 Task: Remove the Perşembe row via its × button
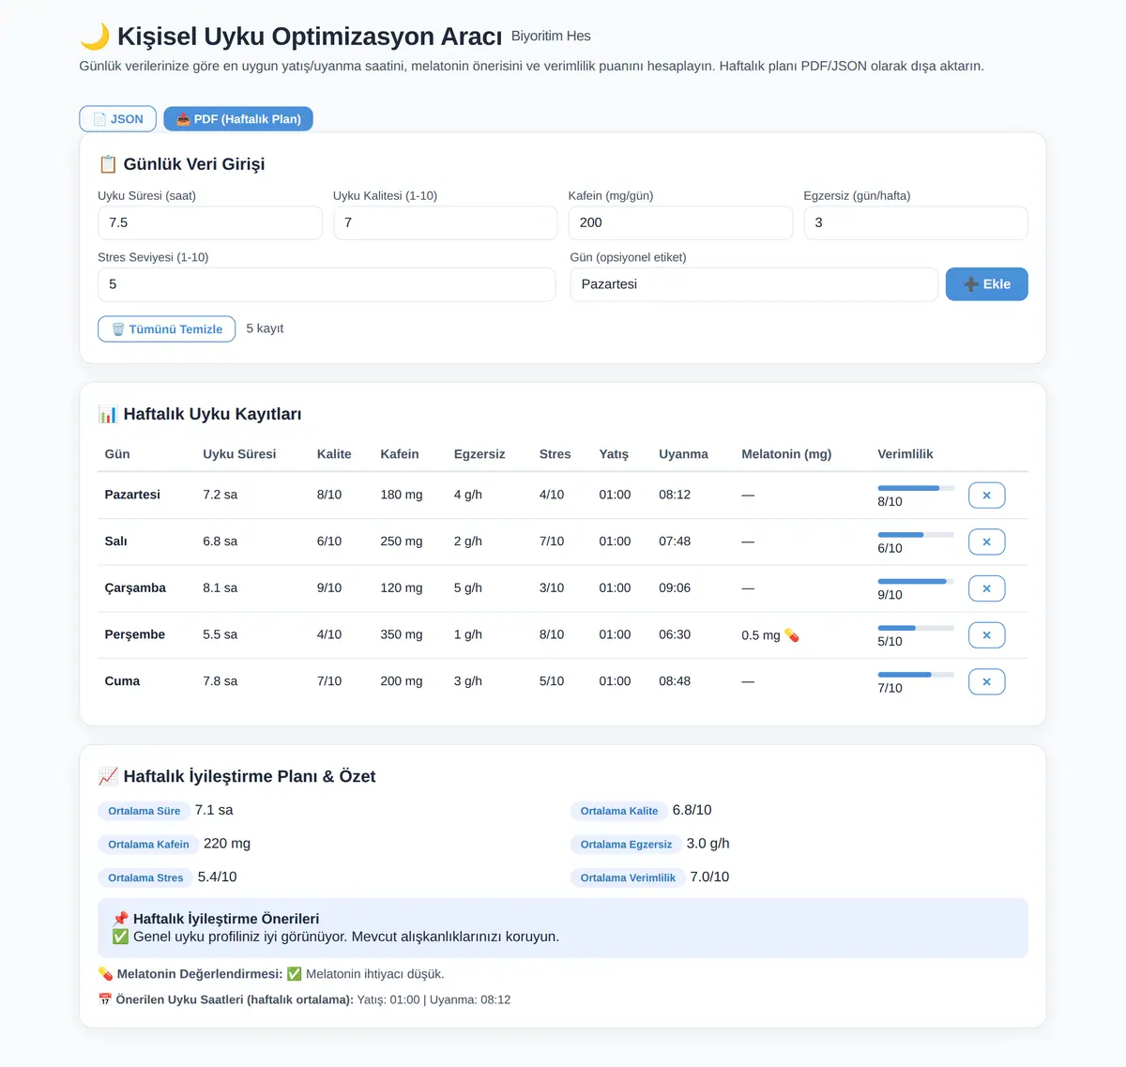(x=986, y=635)
